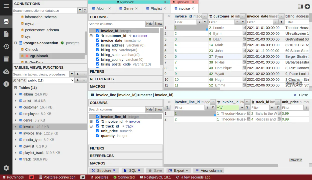Open the files sidebar icon

(6, 34)
